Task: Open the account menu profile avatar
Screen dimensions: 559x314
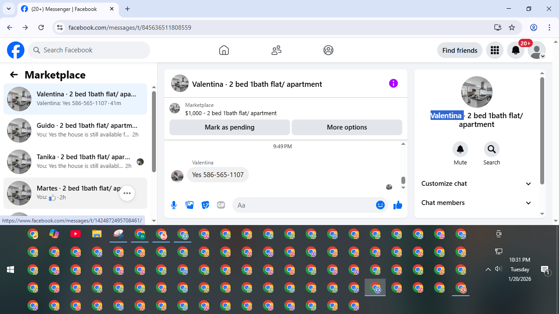Action: pyautogui.click(x=537, y=51)
